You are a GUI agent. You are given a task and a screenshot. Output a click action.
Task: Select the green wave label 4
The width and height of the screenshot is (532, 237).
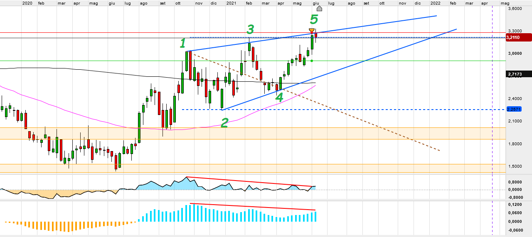[279, 98]
